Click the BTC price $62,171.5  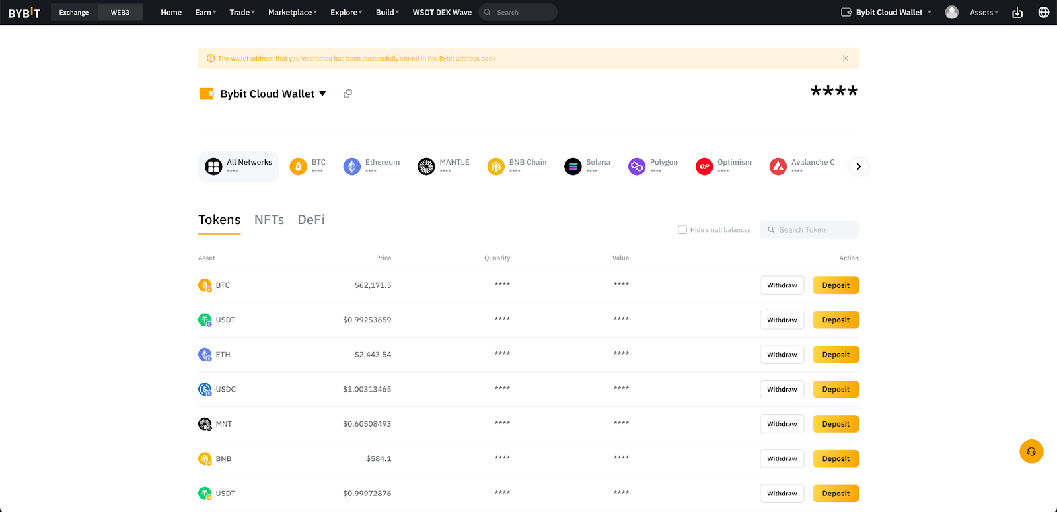pos(373,285)
